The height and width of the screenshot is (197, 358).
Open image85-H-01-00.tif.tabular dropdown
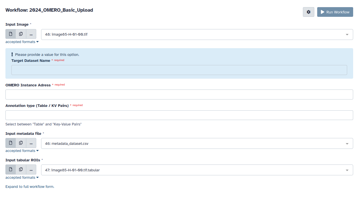[197, 170]
